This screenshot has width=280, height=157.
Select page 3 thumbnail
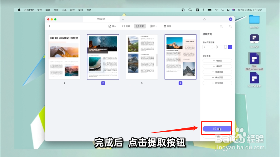[x=142, y=57]
